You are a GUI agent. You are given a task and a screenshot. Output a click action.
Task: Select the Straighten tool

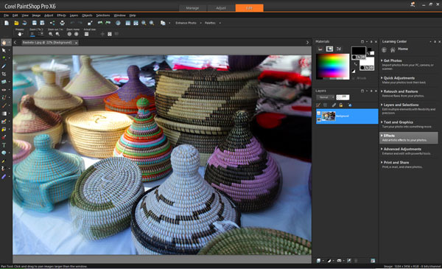[x=4, y=82]
